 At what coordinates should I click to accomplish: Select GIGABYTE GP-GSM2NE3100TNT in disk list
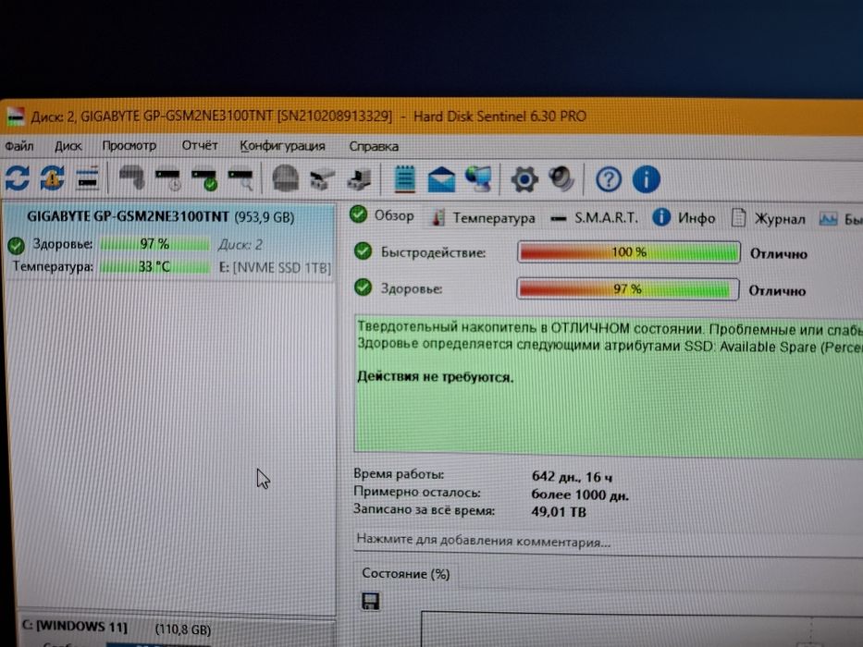[167, 241]
